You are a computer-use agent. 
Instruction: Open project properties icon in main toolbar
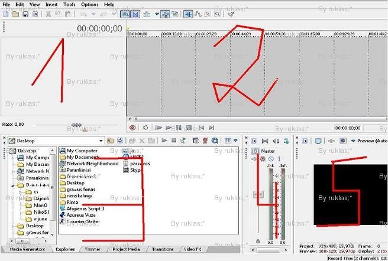tap(35, 14)
